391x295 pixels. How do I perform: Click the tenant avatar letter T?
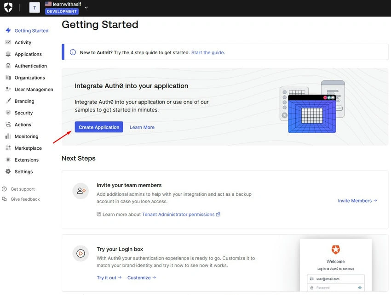coord(34,7)
